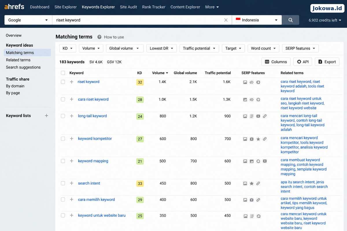
Task: Add 'cara memilih keyword' using its plus icon
Action: (x=71, y=200)
